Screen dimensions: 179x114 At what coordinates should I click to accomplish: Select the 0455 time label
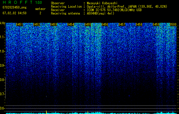pyautogui.click(x=88, y=25)
